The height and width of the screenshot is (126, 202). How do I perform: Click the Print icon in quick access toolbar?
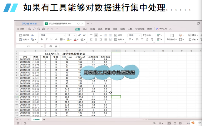coord(39,28)
